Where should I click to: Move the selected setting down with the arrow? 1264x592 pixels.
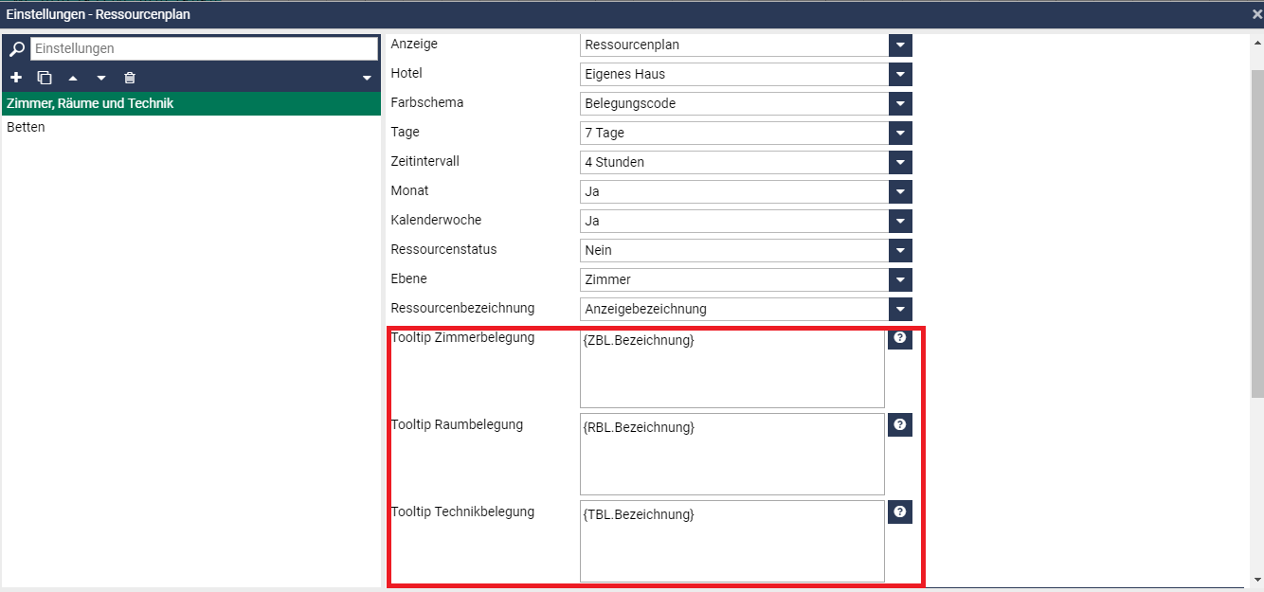(101, 78)
